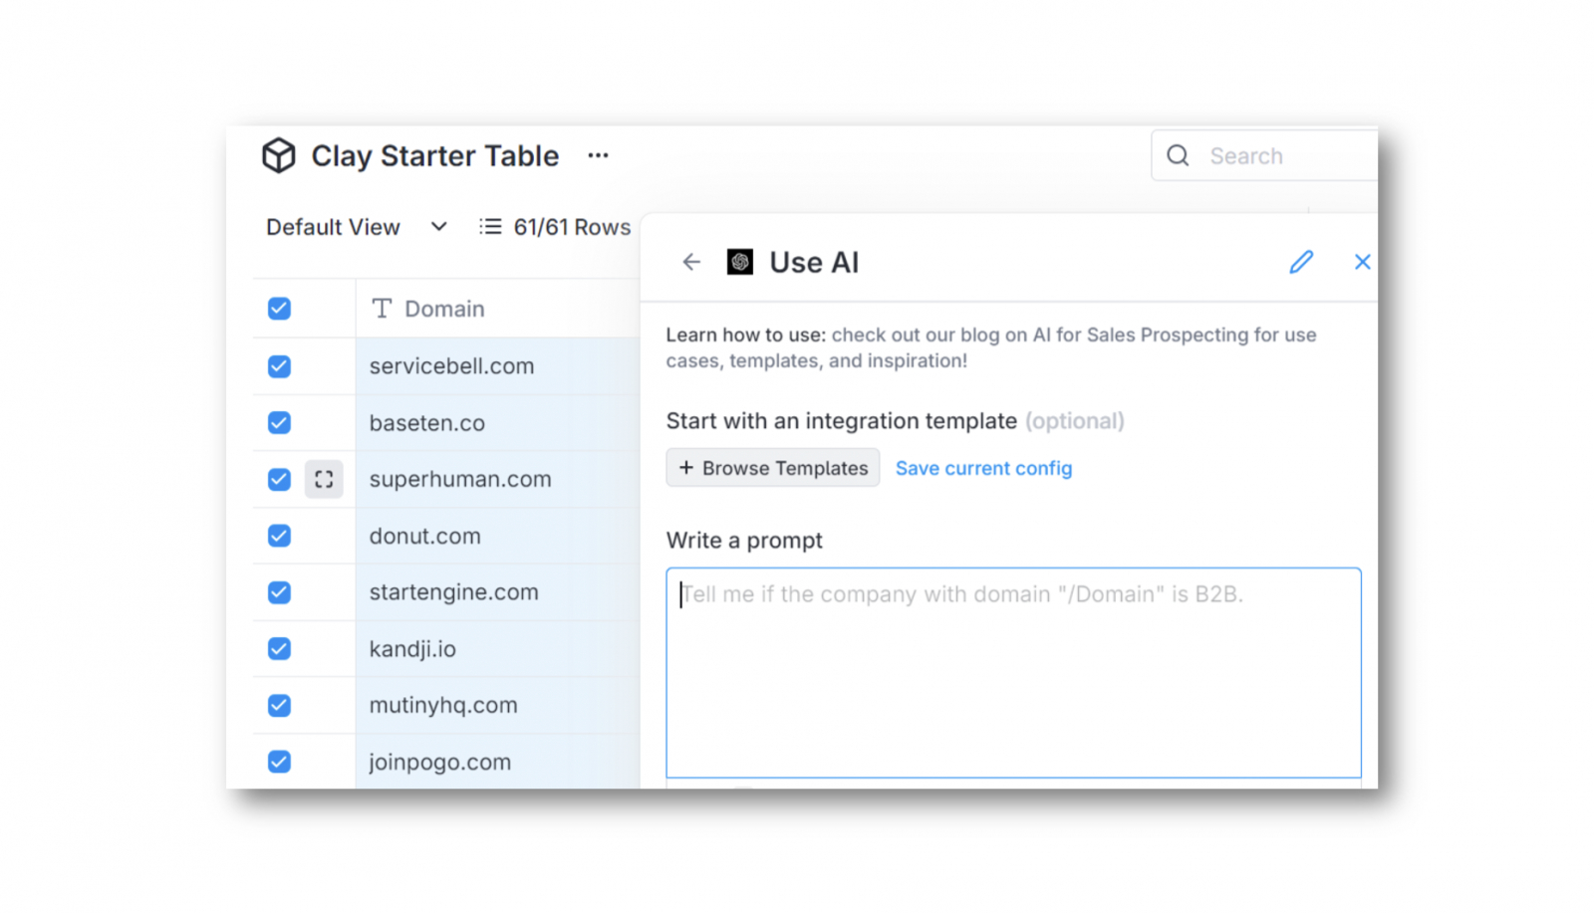Focus the Search field
The height and width of the screenshot is (913, 1594).
coord(1285,155)
